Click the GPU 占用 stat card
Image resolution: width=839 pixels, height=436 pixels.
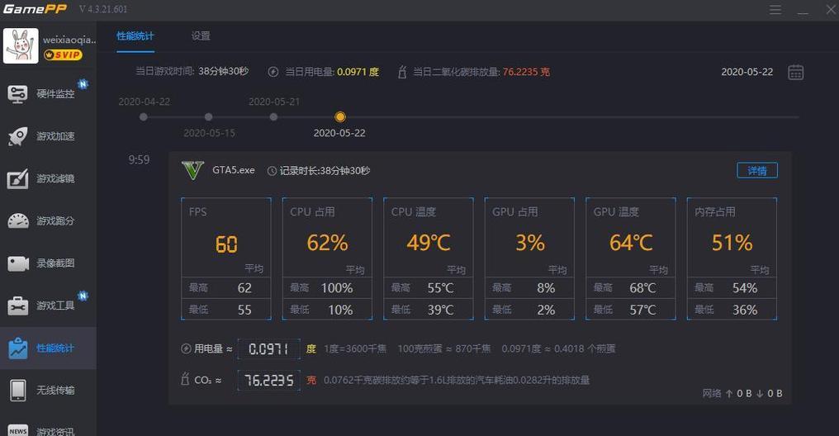pyautogui.click(x=529, y=259)
